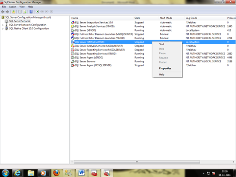Click the Back arrow in the toolbar
This screenshot has height=177, width=236.
tap(3, 12)
